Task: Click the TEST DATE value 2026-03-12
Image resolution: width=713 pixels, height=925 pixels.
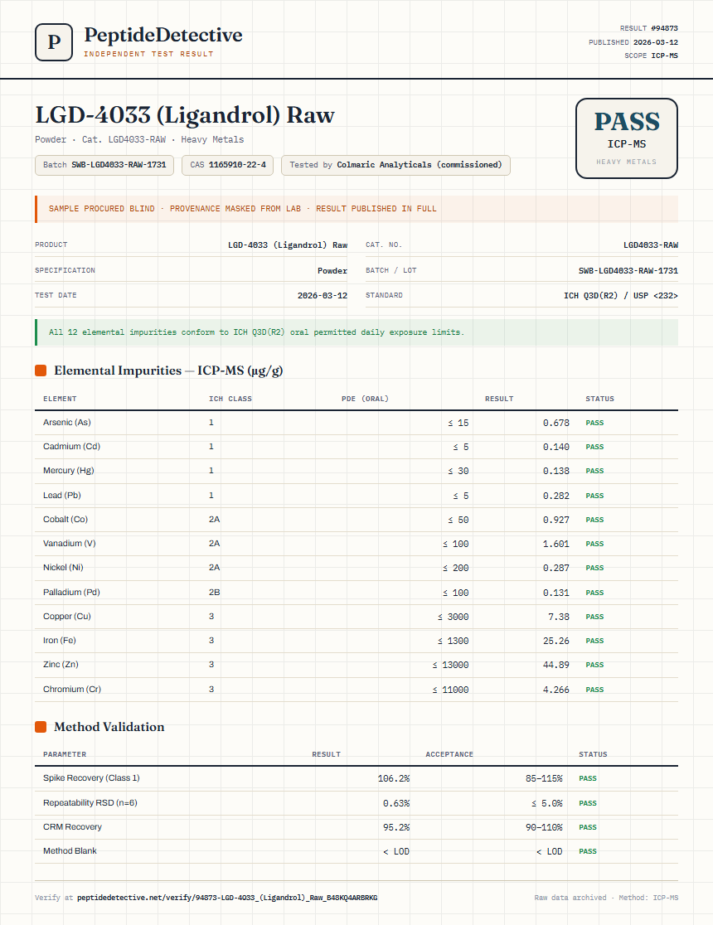Action: coord(323,296)
